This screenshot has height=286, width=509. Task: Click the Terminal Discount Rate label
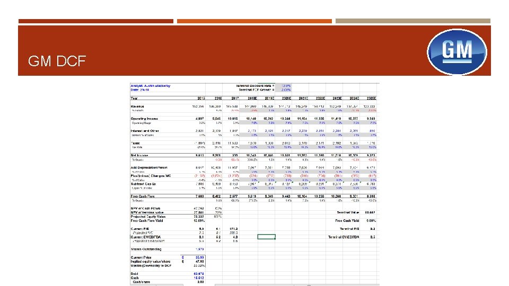click(x=255, y=86)
